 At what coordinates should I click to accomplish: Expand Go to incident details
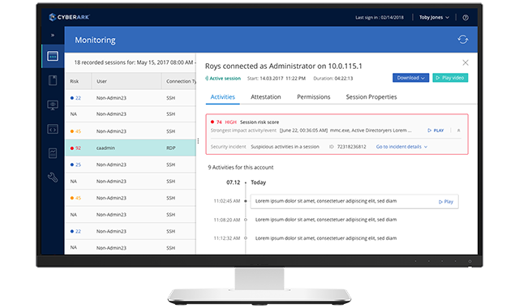pyautogui.click(x=401, y=147)
